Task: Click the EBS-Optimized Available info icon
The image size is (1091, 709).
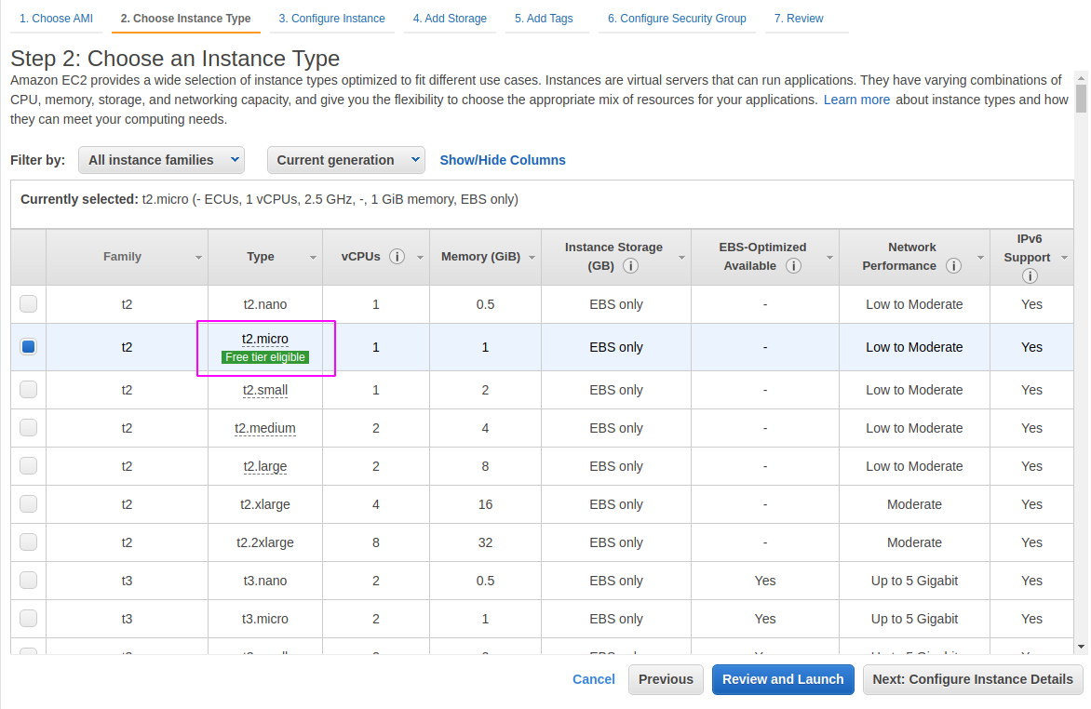Action: (793, 266)
